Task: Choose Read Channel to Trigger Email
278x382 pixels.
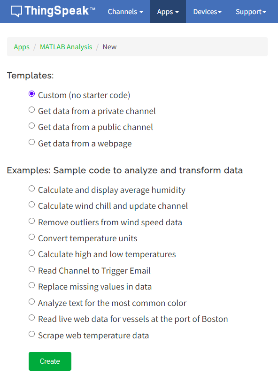Action: pyautogui.click(x=32, y=269)
